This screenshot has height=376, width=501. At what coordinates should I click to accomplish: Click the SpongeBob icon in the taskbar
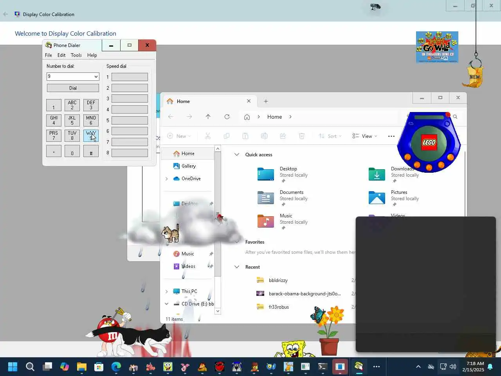click(168, 367)
